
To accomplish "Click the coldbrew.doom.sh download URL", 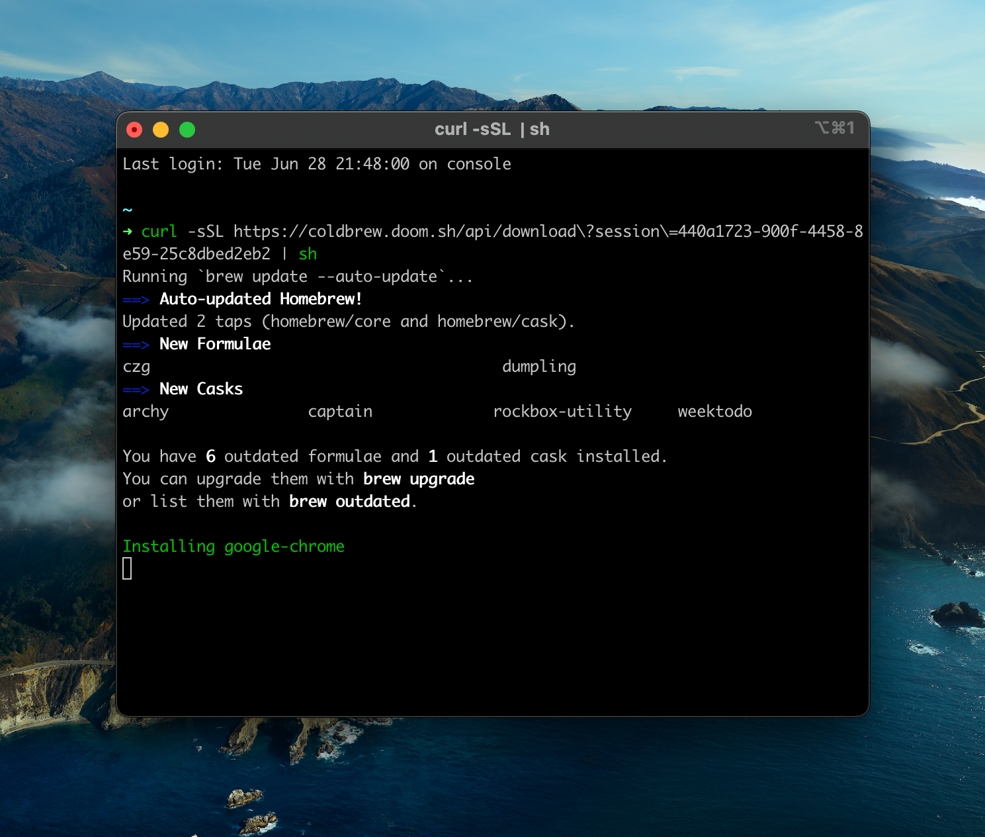I will [493, 242].
